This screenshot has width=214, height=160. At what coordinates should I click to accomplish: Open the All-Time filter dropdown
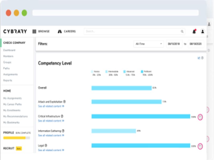pos(148,44)
